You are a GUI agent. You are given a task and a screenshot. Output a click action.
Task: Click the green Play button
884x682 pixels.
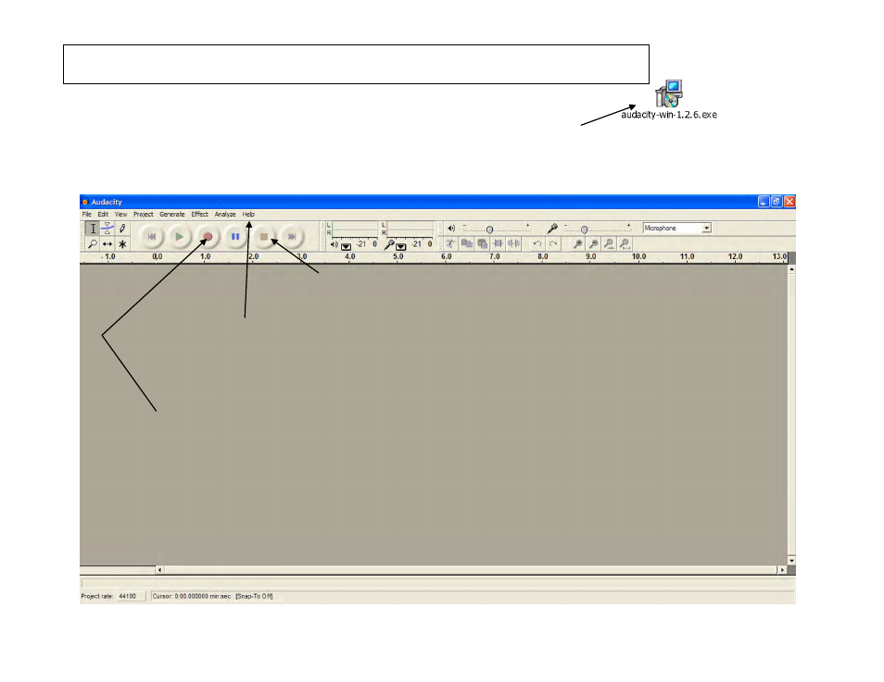(x=179, y=237)
